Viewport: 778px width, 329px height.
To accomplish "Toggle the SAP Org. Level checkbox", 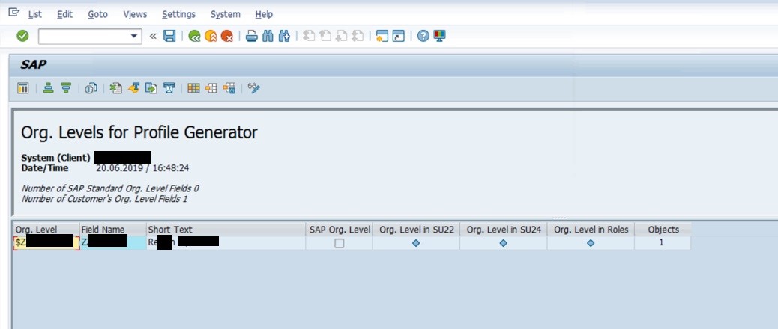I will (340, 243).
